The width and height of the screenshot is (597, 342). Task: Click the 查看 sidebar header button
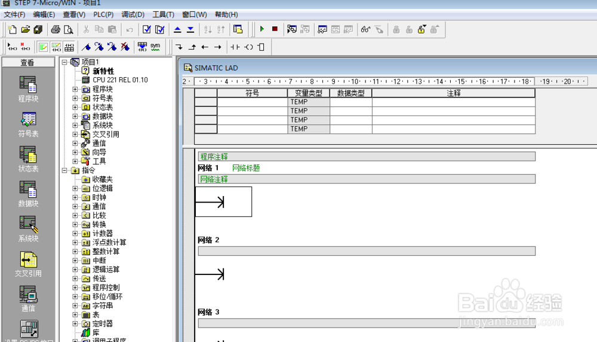click(28, 63)
